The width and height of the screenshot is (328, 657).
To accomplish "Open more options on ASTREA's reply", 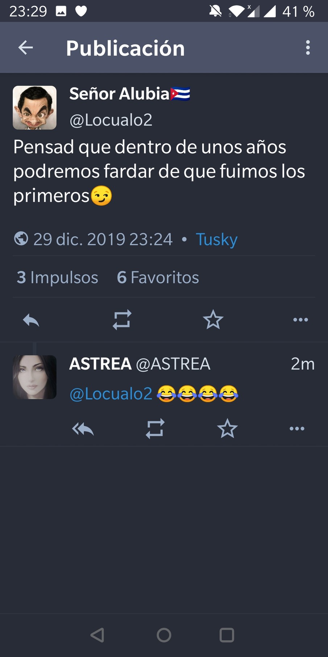I will click(x=297, y=429).
